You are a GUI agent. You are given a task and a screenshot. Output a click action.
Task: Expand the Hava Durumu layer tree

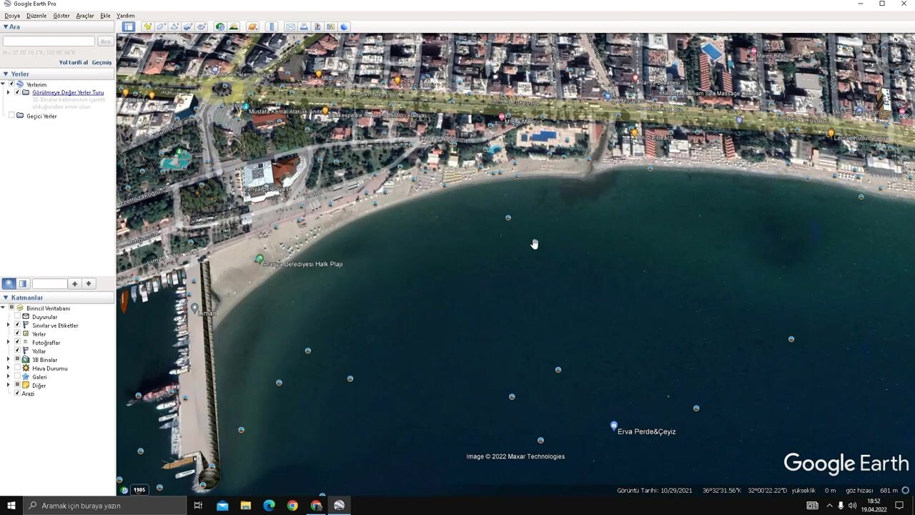click(9, 368)
